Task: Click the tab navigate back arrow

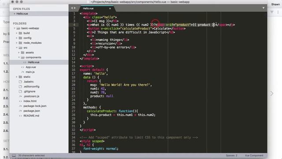Action: point(72,8)
